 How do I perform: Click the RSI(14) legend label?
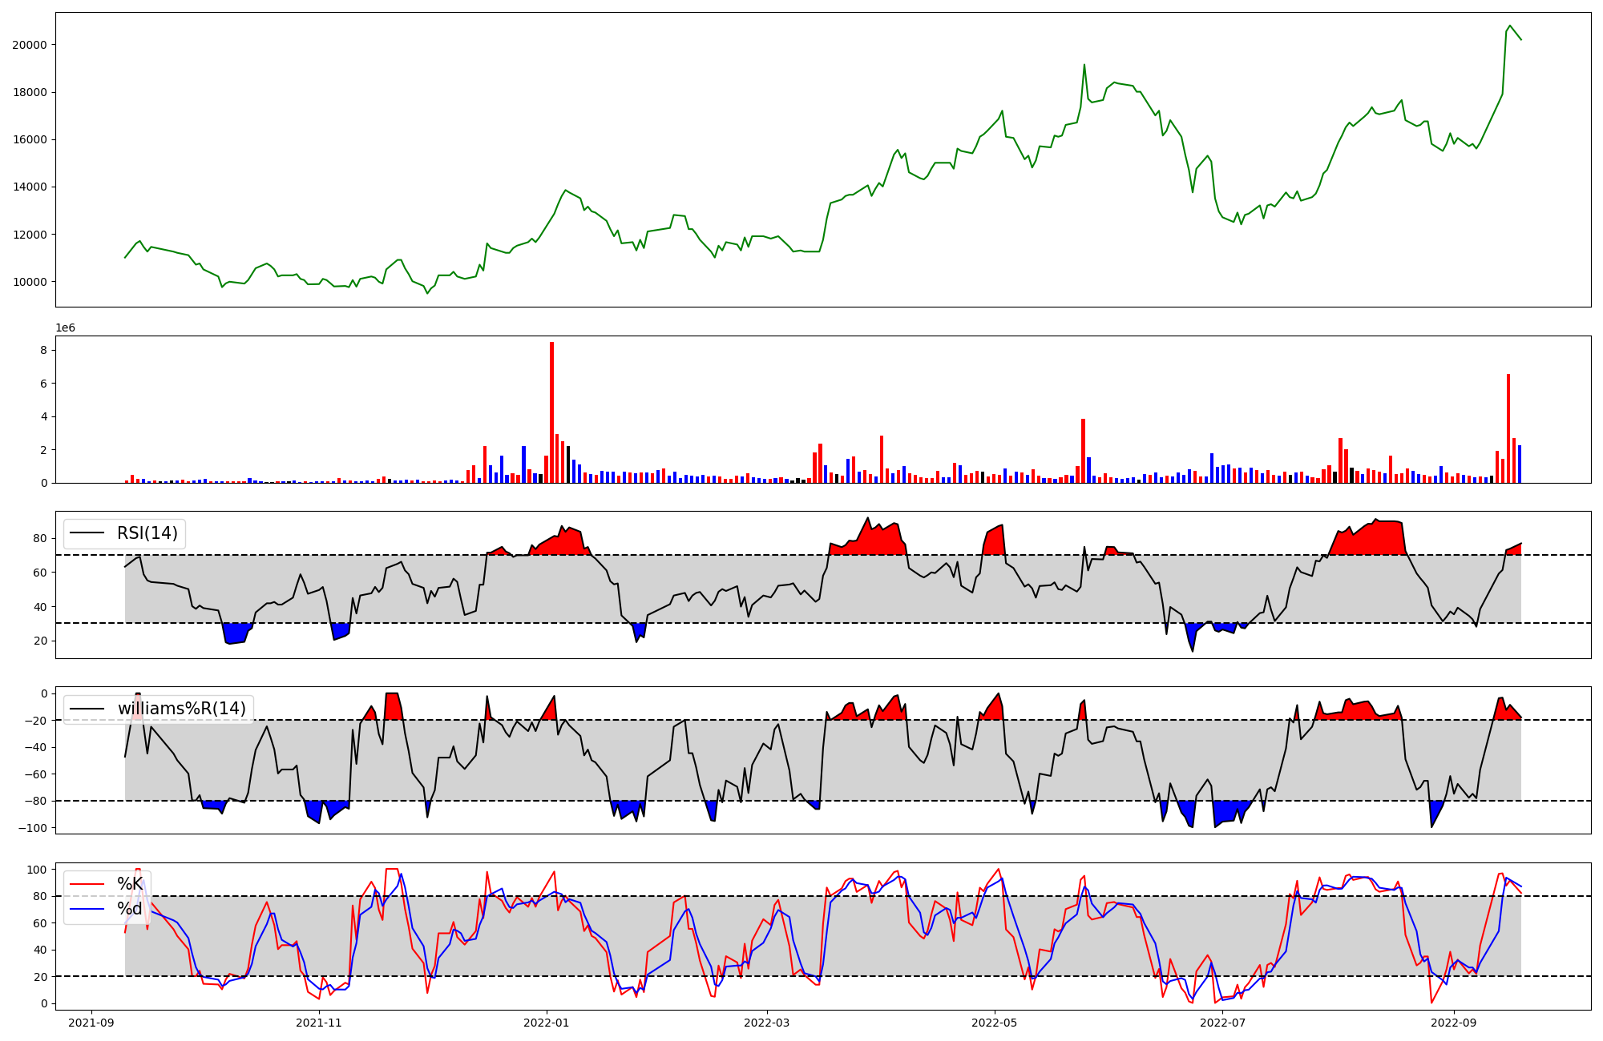tap(147, 533)
